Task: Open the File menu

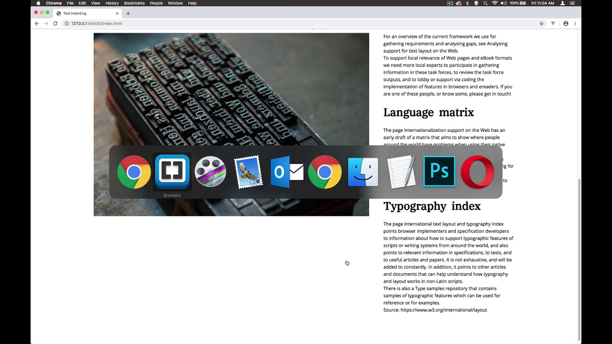Action: [70, 3]
